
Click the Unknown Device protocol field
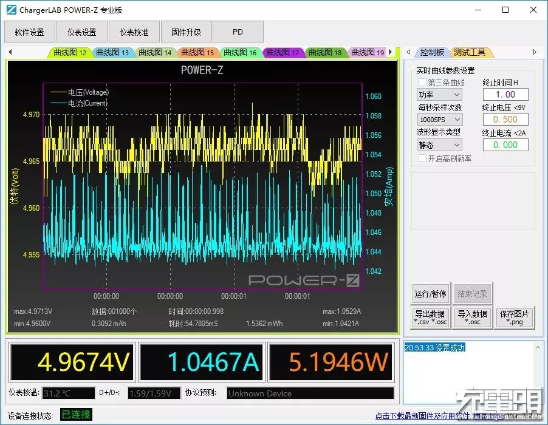coord(310,393)
